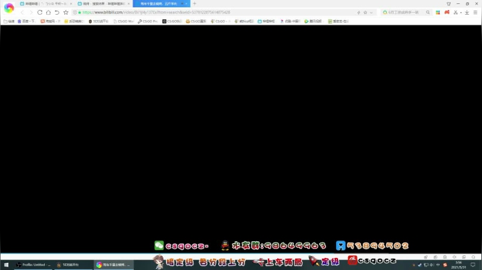The image size is (482, 270).
Task: Click the Windows Start button
Action: (x=6, y=265)
